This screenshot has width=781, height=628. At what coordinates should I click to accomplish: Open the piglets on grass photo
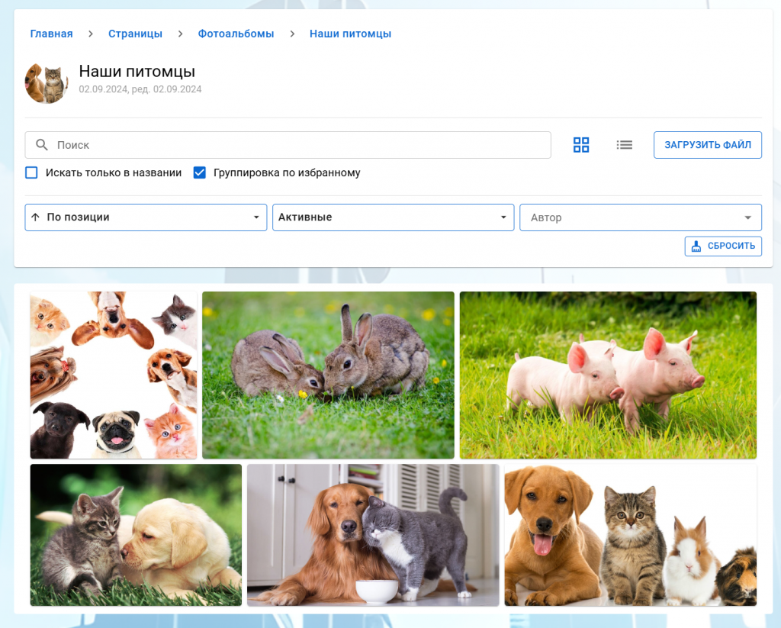click(608, 375)
